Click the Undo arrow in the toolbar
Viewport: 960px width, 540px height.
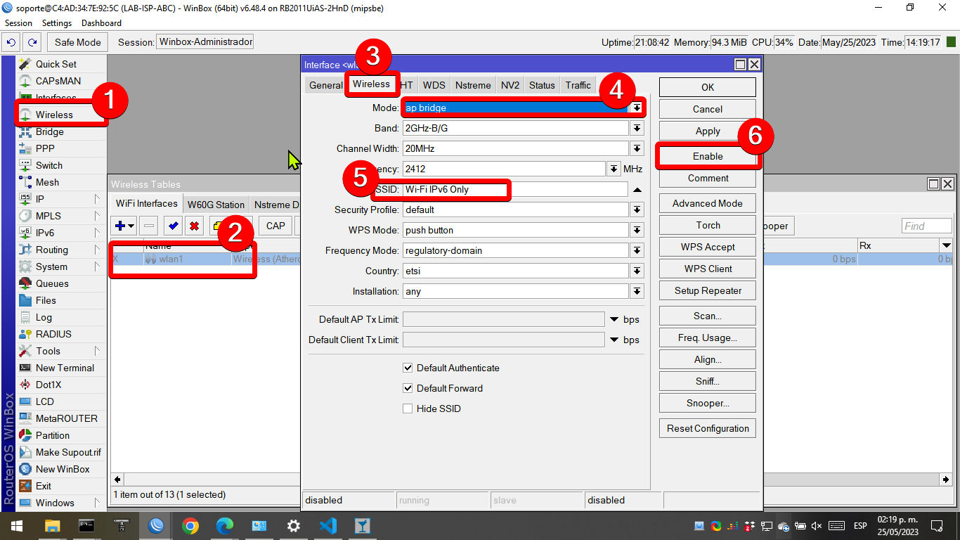pyautogui.click(x=13, y=41)
